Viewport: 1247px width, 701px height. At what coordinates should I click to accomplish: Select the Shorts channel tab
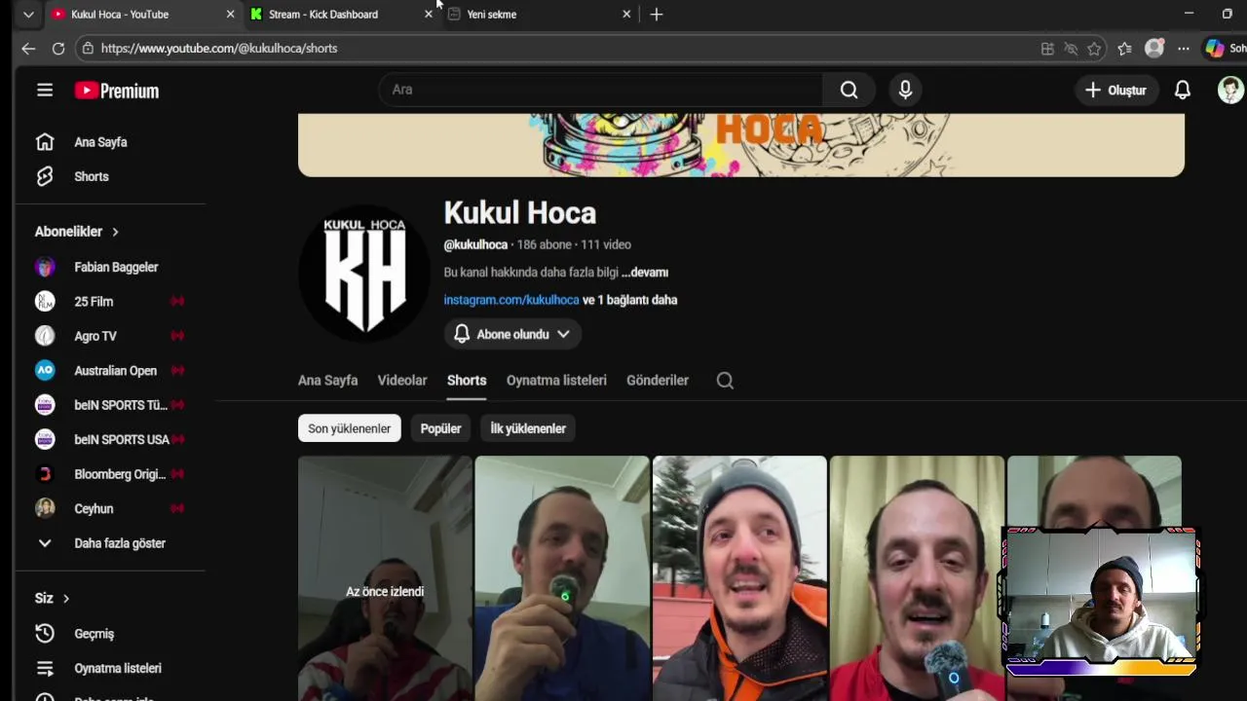point(467,381)
